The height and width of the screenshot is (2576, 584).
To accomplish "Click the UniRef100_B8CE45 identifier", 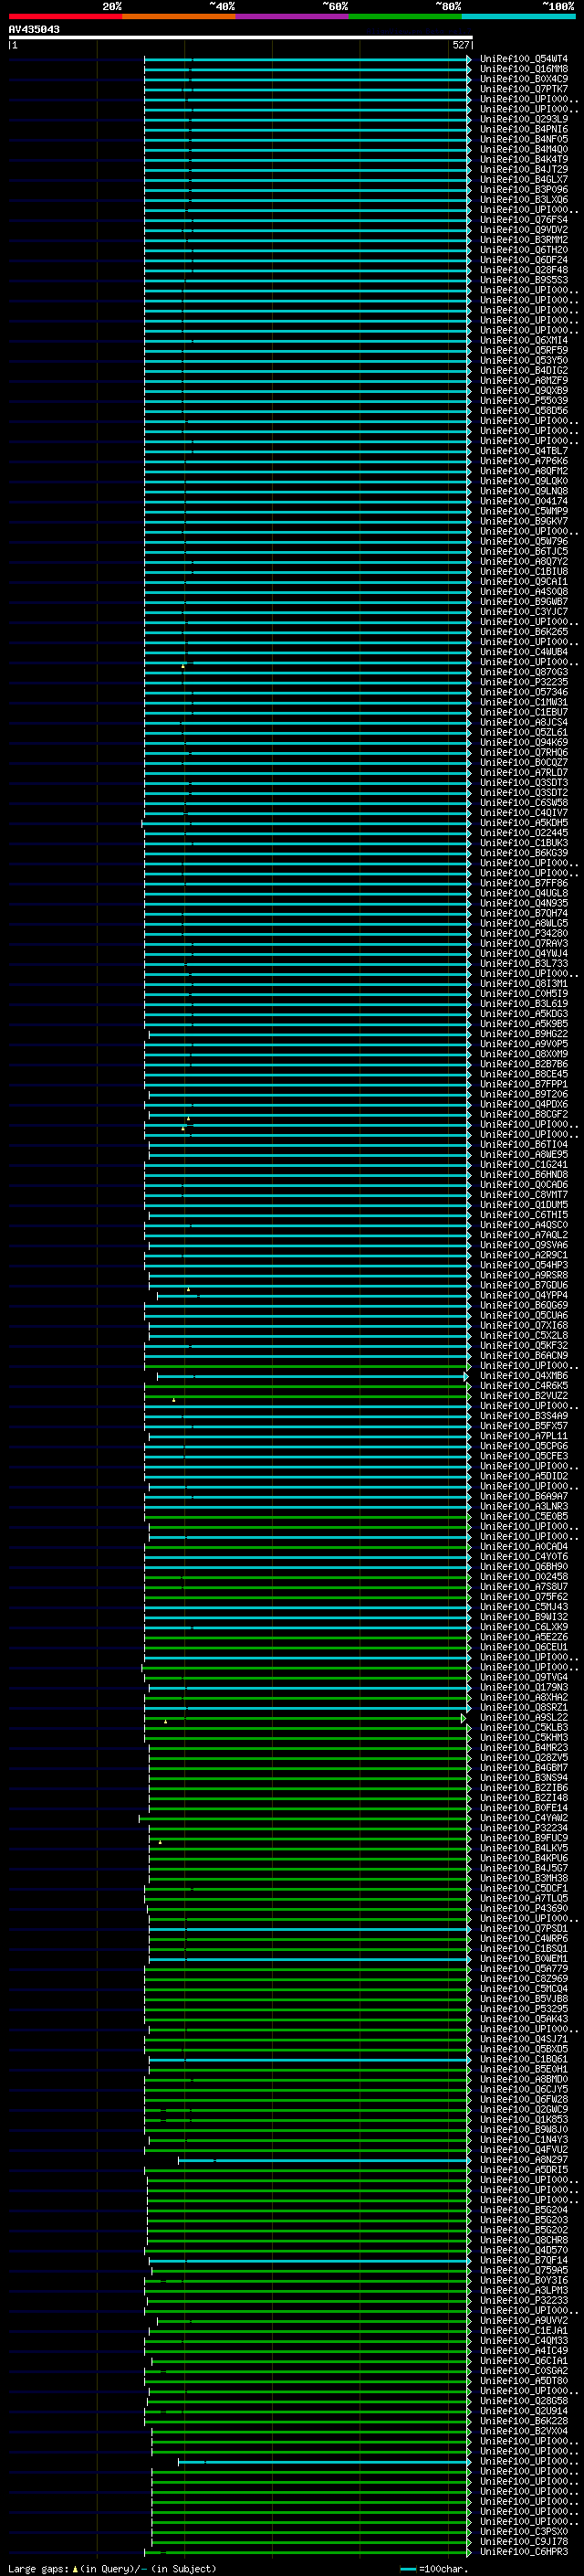I will click(524, 1074).
